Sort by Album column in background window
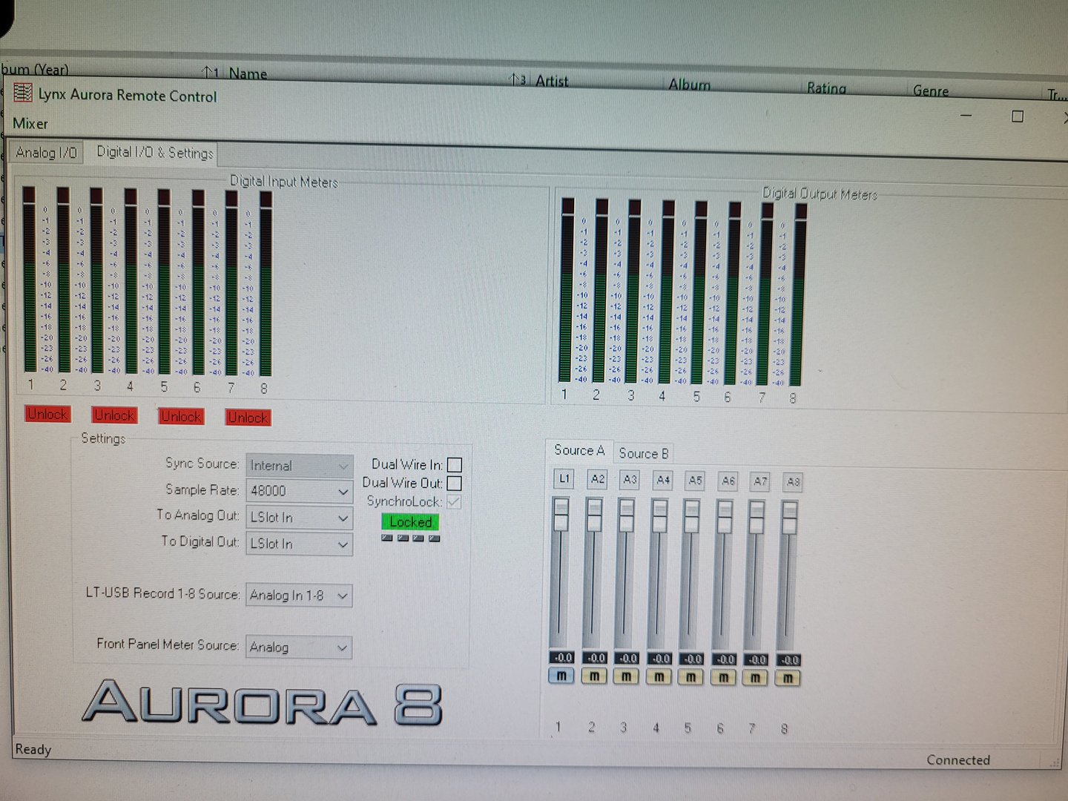 (689, 85)
